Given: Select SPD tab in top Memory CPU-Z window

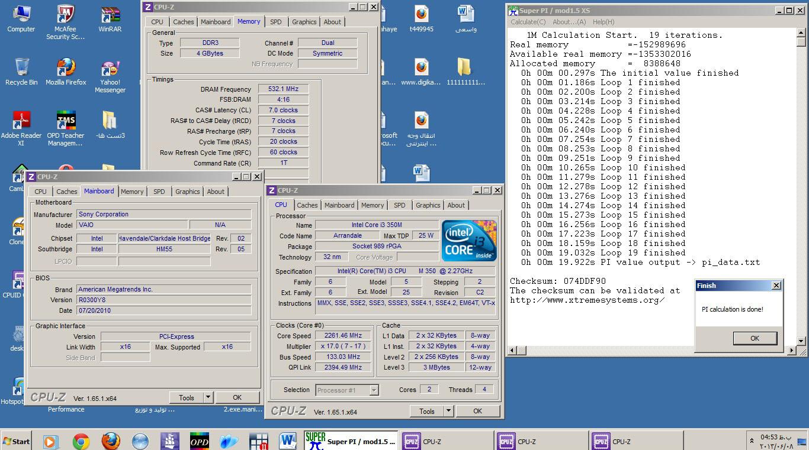Looking at the screenshot, I should tap(276, 22).
